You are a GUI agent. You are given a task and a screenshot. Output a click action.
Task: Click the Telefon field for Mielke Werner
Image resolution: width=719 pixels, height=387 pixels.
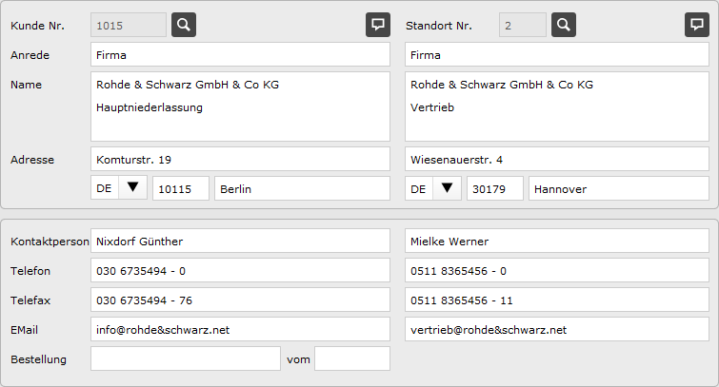[556, 271]
